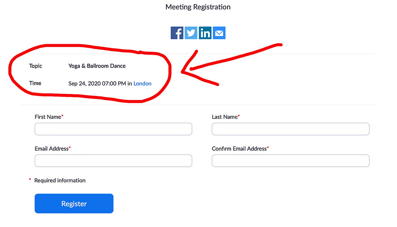Click the Sep 24, 2020 07:00 PM text

tap(97, 83)
